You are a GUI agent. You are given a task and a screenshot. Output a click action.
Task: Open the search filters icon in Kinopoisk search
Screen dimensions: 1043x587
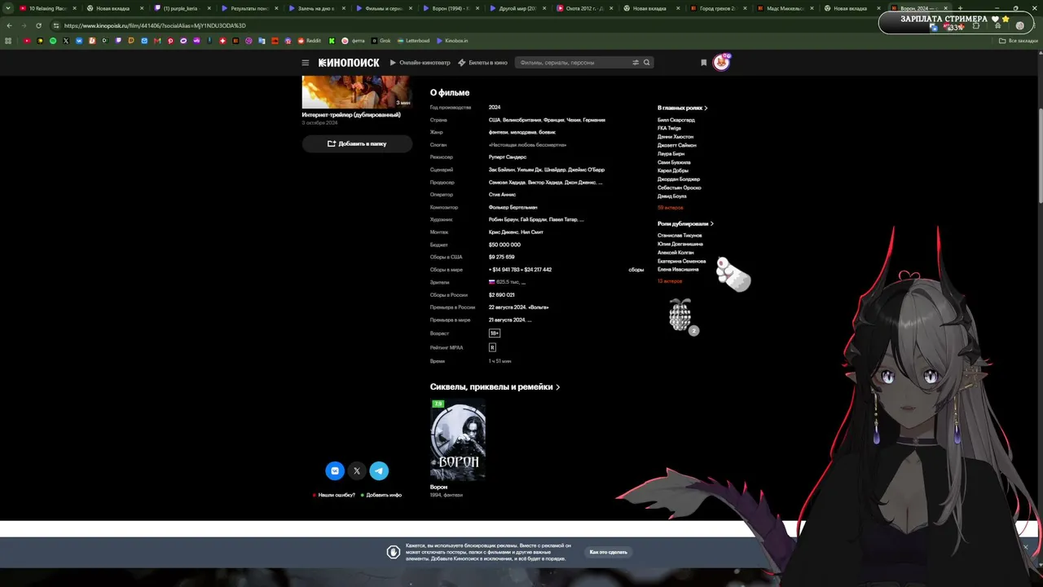point(636,63)
